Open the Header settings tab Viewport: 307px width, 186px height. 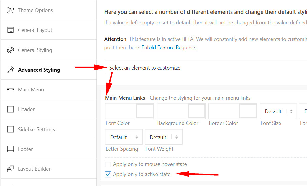click(49, 109)
